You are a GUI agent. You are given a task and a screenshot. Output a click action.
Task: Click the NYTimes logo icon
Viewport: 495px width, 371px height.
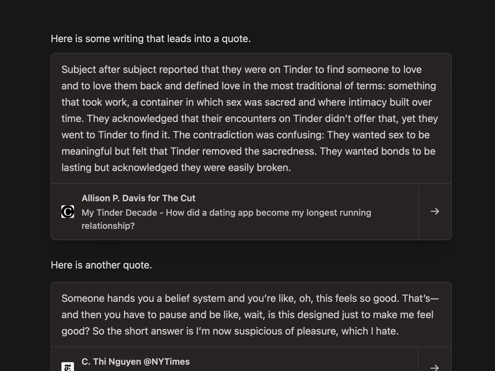tap(68, 367)
